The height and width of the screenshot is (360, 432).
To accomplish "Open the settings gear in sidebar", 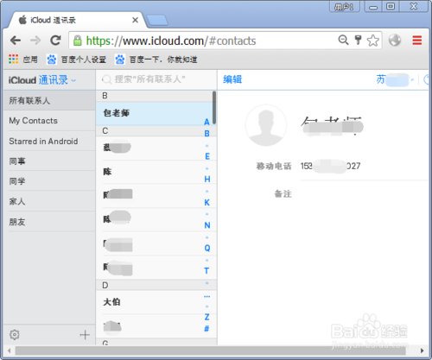I will point(15,335).
